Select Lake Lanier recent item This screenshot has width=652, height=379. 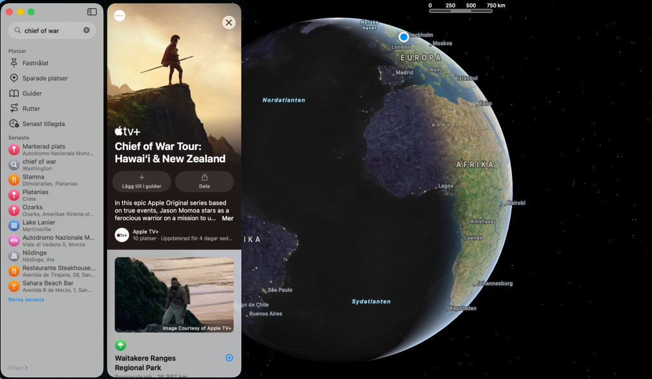click(x=52, y=225)
